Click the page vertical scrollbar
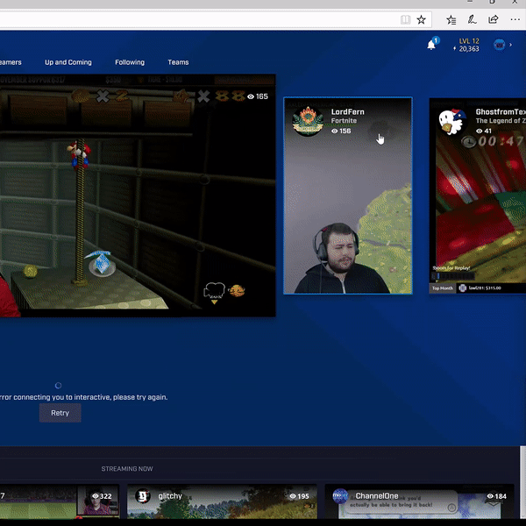The height and width of the screenshot is (526, 526). pos(522,483)
